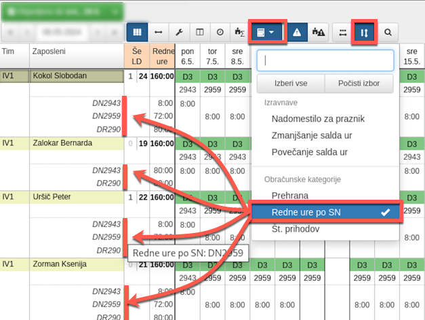Click Kokol Slobodan's D3 shift on pon 6.5.
The image size is (425, 320).
188,77
